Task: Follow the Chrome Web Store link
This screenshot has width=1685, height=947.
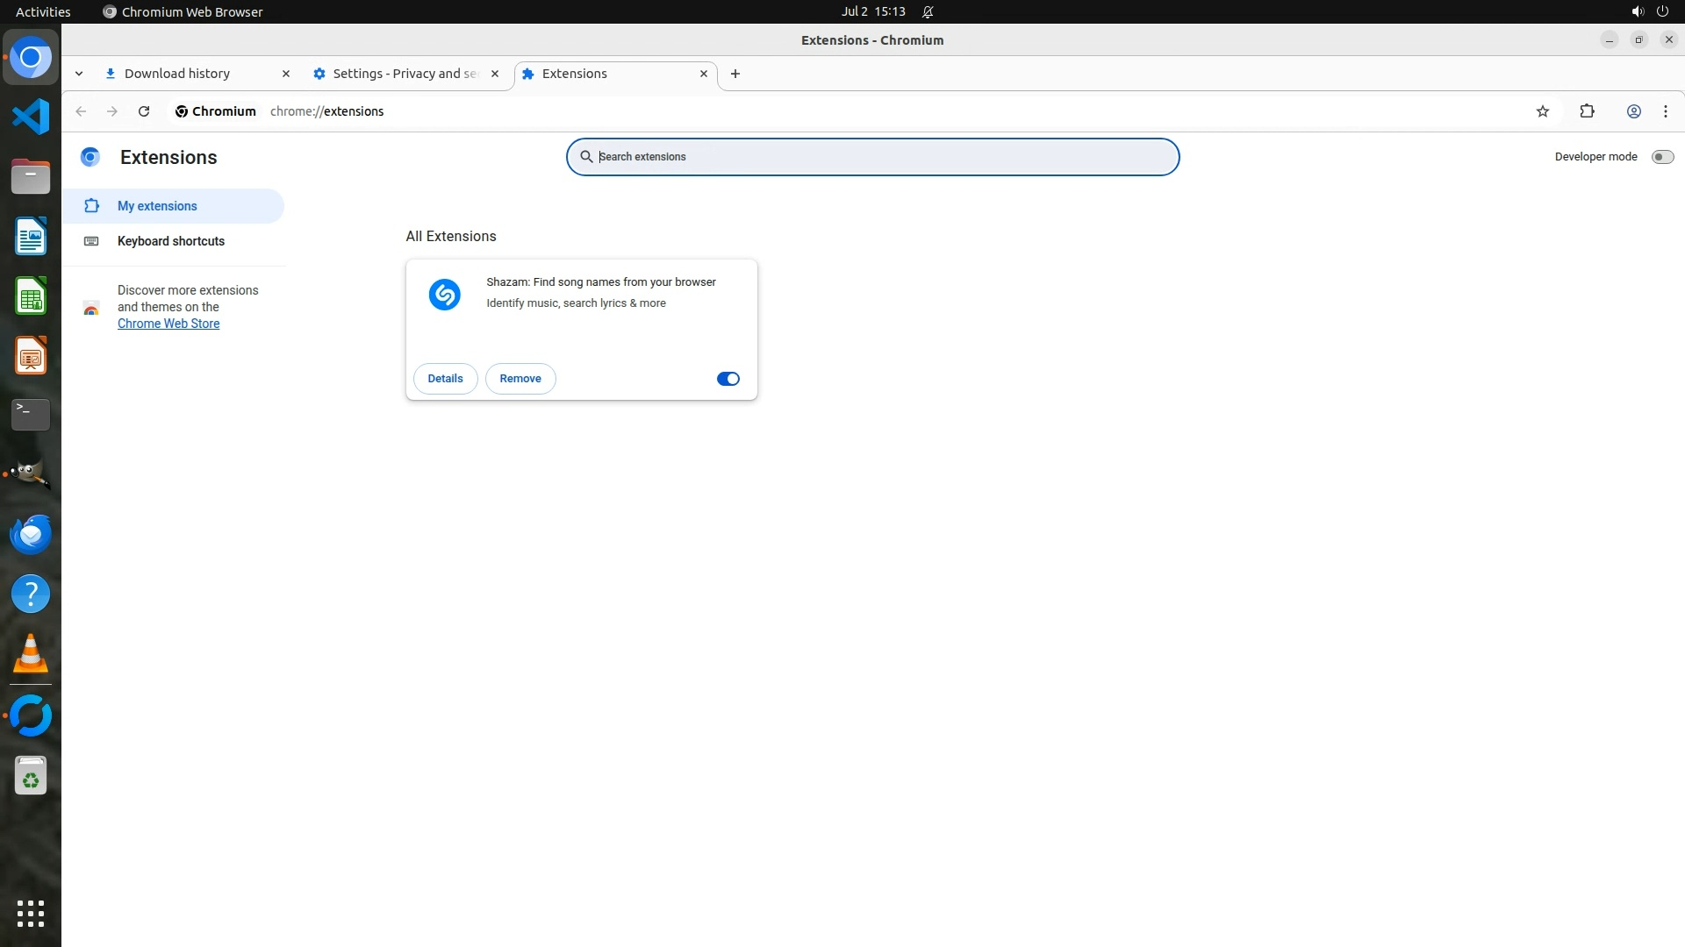Action: pyautogui.click(x=168, y=324)
